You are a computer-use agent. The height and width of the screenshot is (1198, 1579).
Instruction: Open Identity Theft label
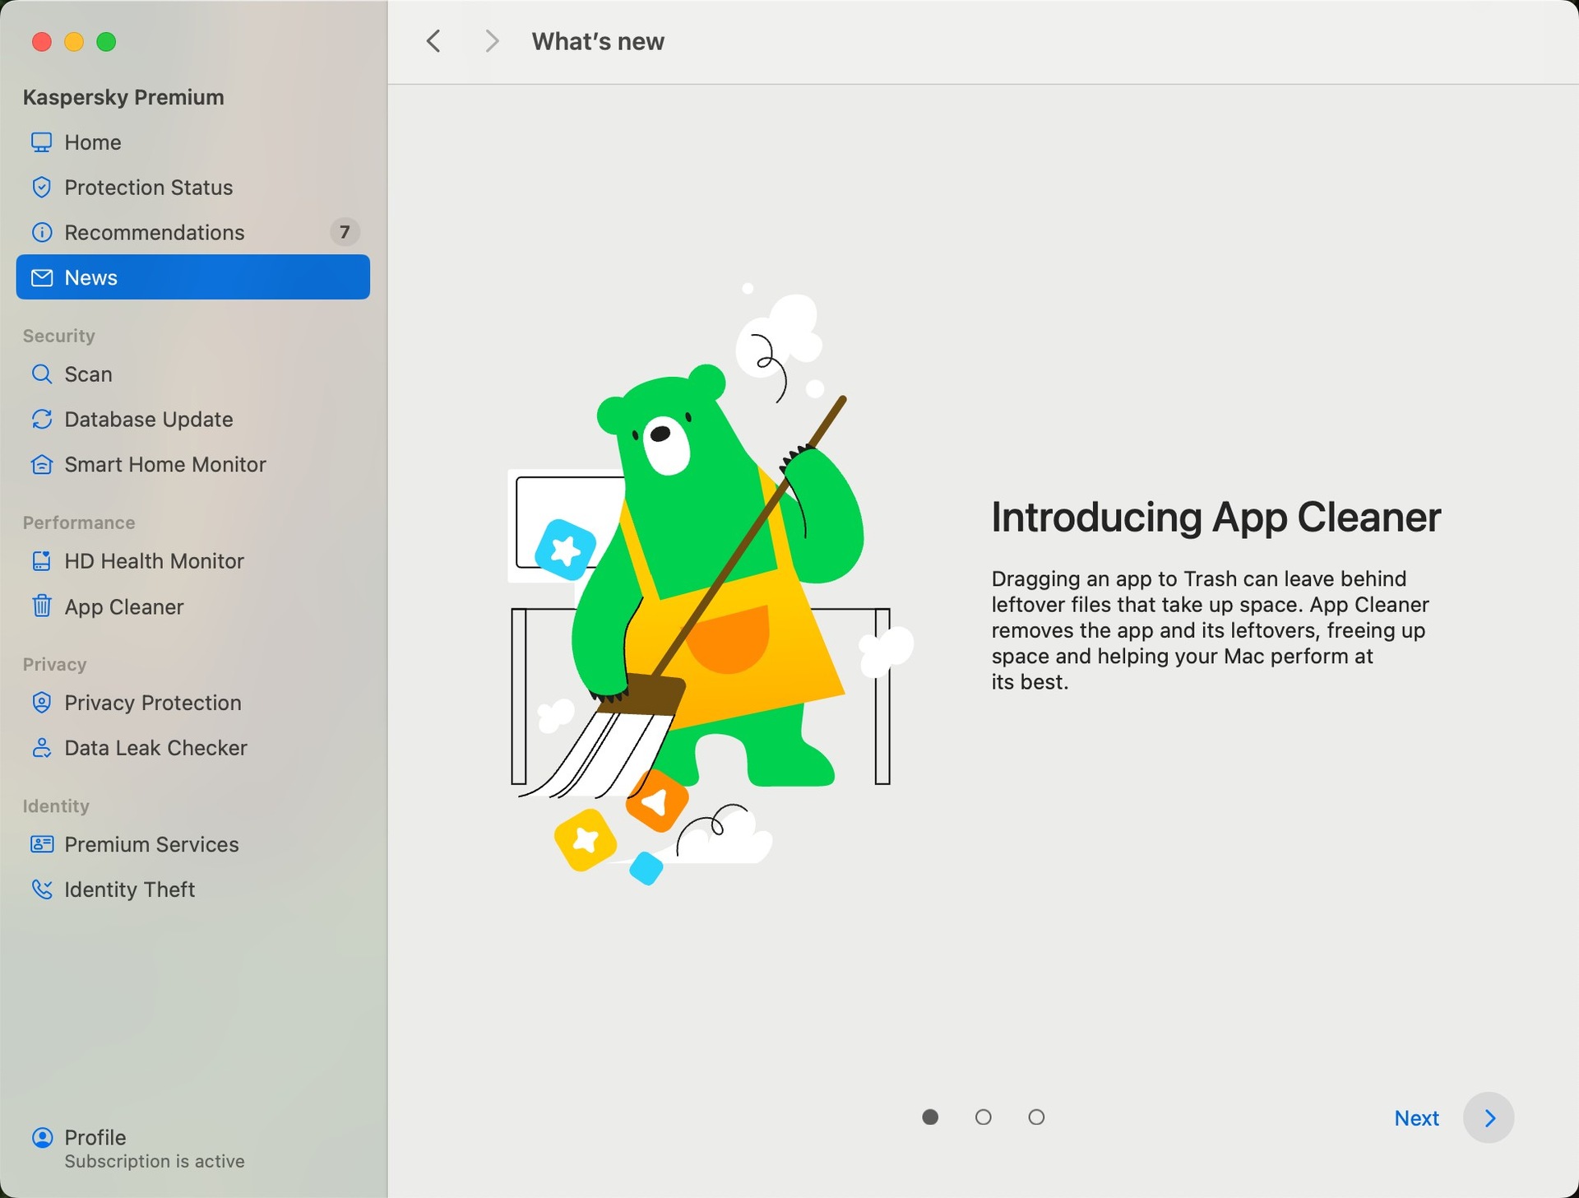[x=129, y=889]
